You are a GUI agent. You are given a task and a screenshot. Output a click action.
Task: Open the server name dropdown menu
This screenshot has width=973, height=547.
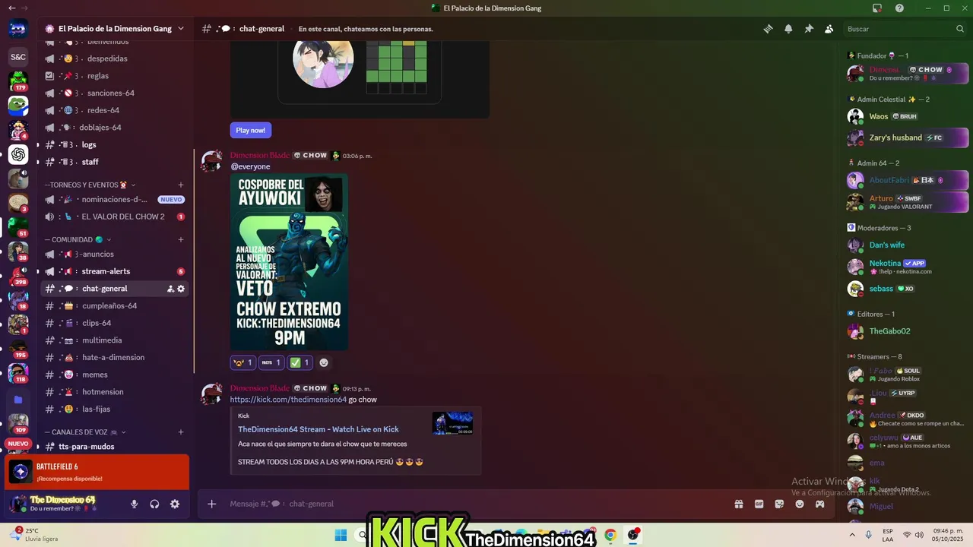114,29
